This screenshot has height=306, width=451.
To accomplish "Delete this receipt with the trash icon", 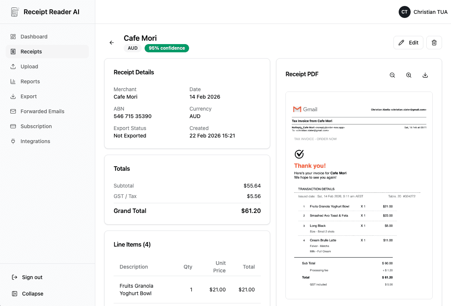I will 434,42.
